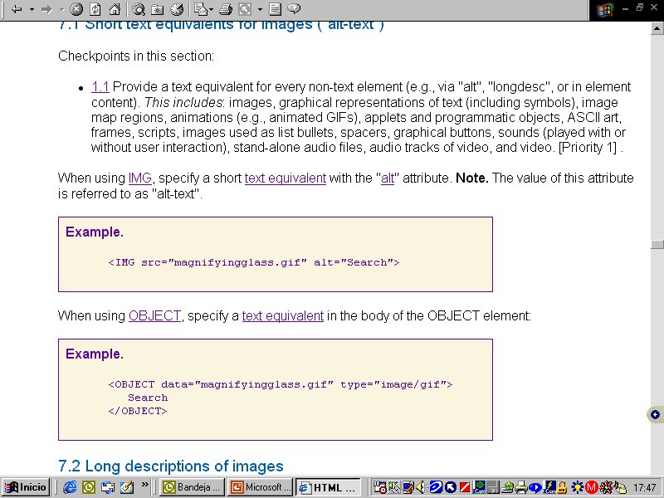Switch to the Bandeja taskbar window
Image resolution: width=664 pixels, height=498 pixels.
[191, 487]
